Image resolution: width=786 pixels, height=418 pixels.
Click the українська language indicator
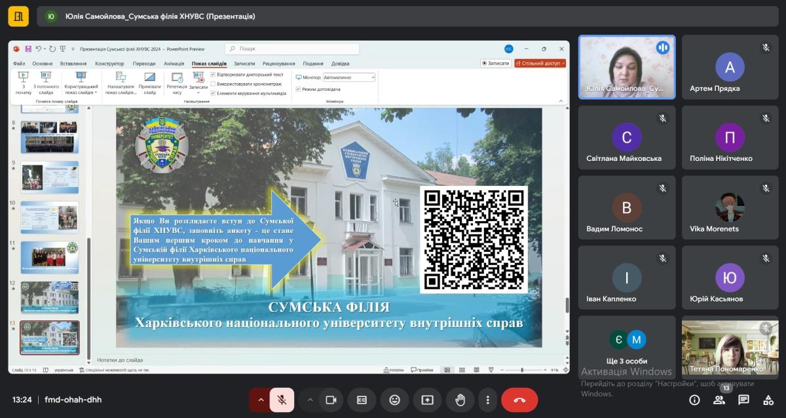(64, 370)
